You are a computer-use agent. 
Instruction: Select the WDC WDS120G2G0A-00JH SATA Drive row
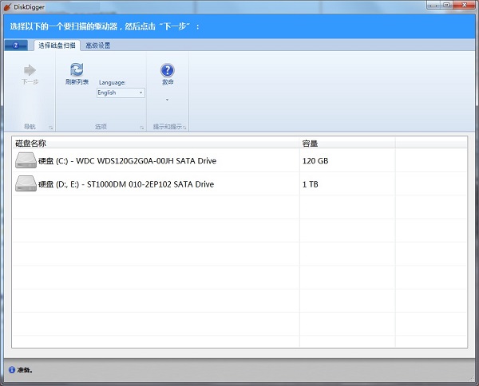coord(239,160)
